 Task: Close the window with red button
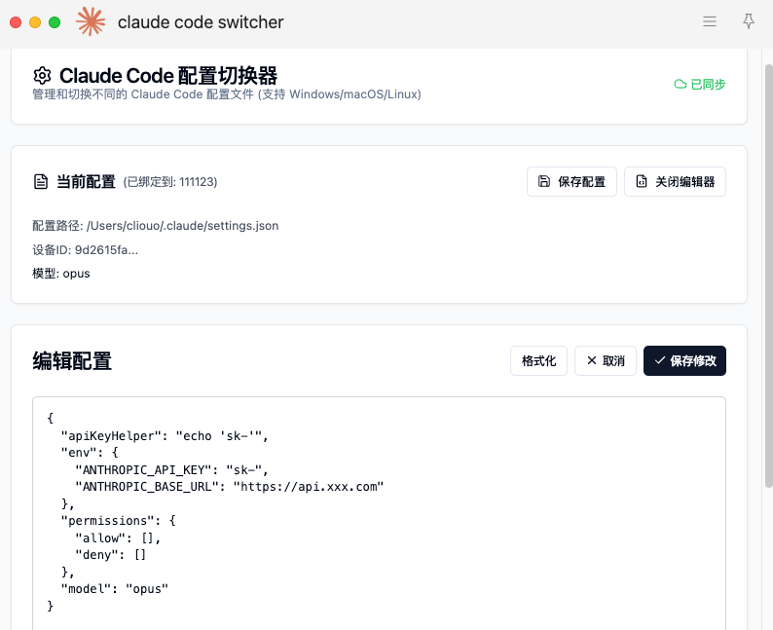pyautogui.click(x=16, y=22)
